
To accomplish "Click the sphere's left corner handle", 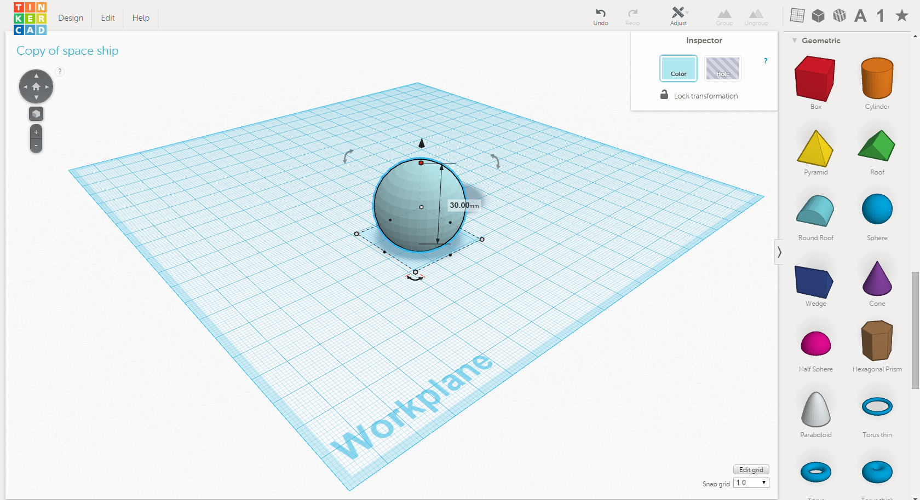I will coord(357,234).
